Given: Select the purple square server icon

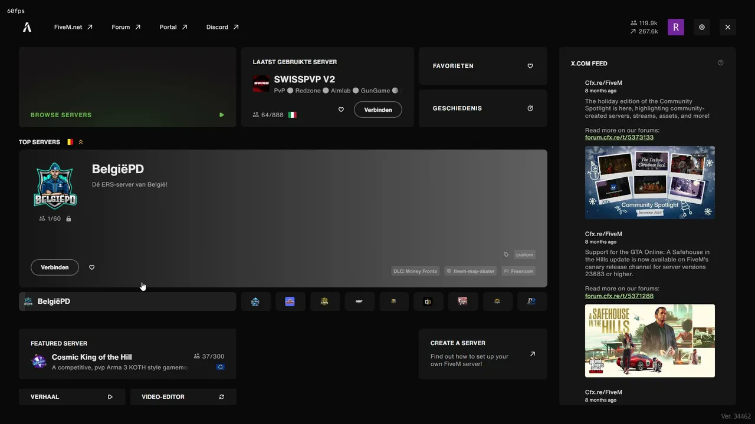Looking at the screenshot, I should pos(290,302).
